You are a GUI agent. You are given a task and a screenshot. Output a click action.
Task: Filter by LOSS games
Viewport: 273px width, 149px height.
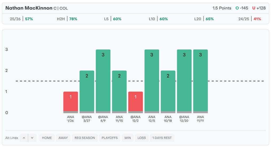[142, 138]
